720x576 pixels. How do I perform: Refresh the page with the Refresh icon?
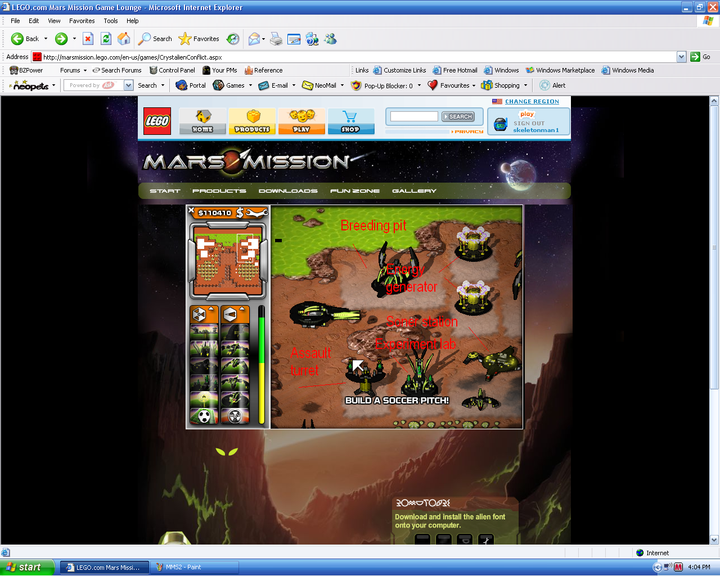[x=106, y=39]
